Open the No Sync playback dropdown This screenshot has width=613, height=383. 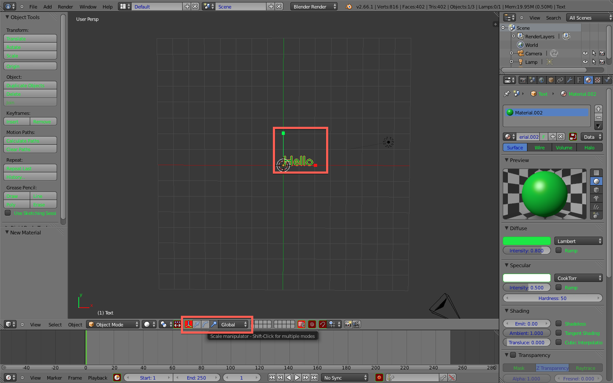pos(344,377)
